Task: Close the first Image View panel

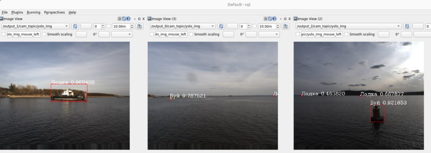Action: (144, 19)
